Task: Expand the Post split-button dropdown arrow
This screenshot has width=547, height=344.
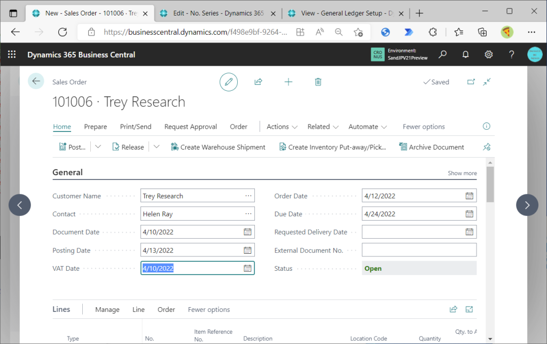Action: pyautogui.click(x=98, y=147)
